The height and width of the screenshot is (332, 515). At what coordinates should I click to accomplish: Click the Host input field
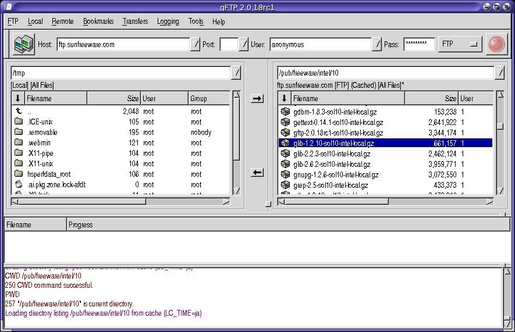tap(123, 44)
